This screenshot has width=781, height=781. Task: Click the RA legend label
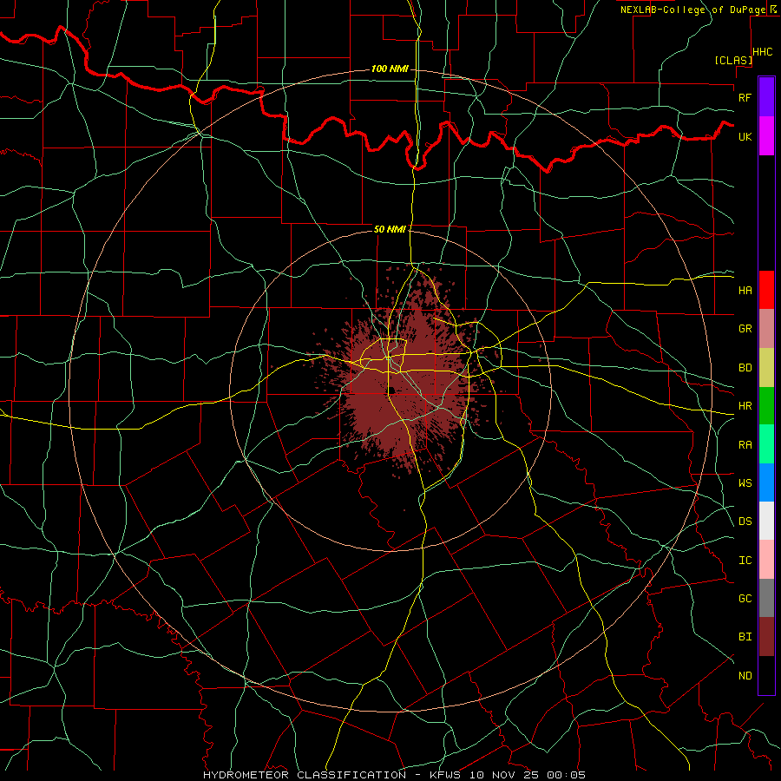click(745, 444)
